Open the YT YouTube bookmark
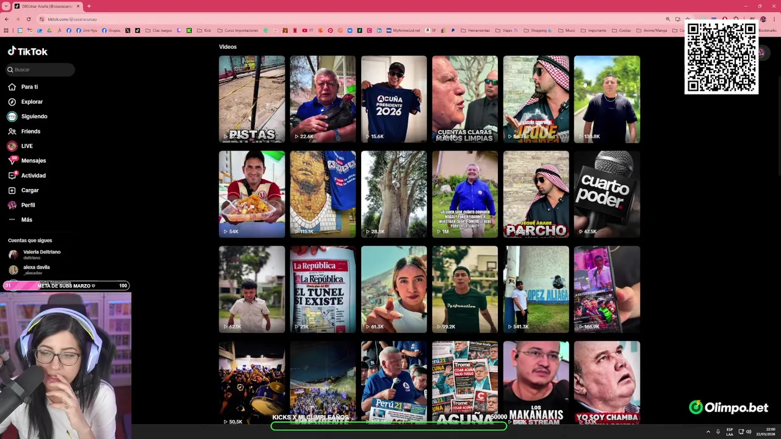Viewport: 781px width, 439px height. (x=308, y=30)
